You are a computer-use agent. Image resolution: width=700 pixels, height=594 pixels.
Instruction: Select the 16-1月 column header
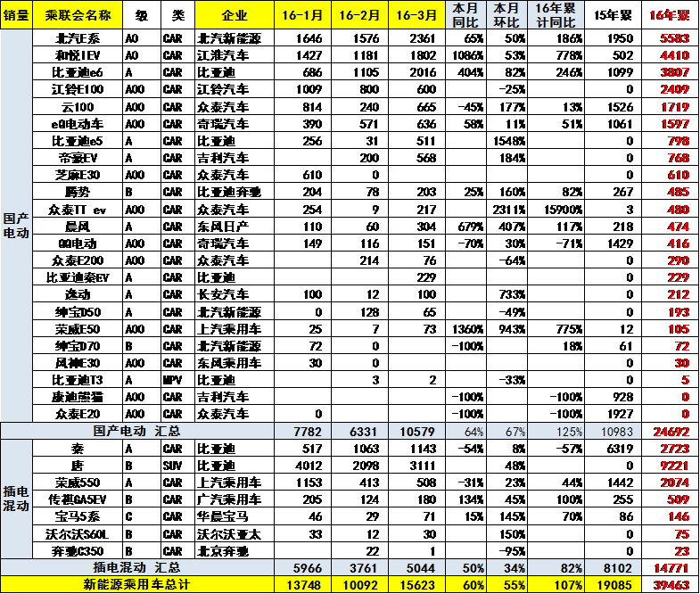pyautogui.click(x=302, y=15)
